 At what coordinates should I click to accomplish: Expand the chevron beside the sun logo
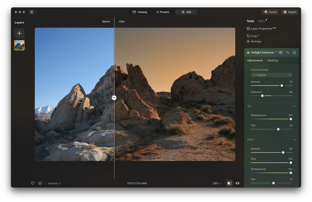pos(36,12)
